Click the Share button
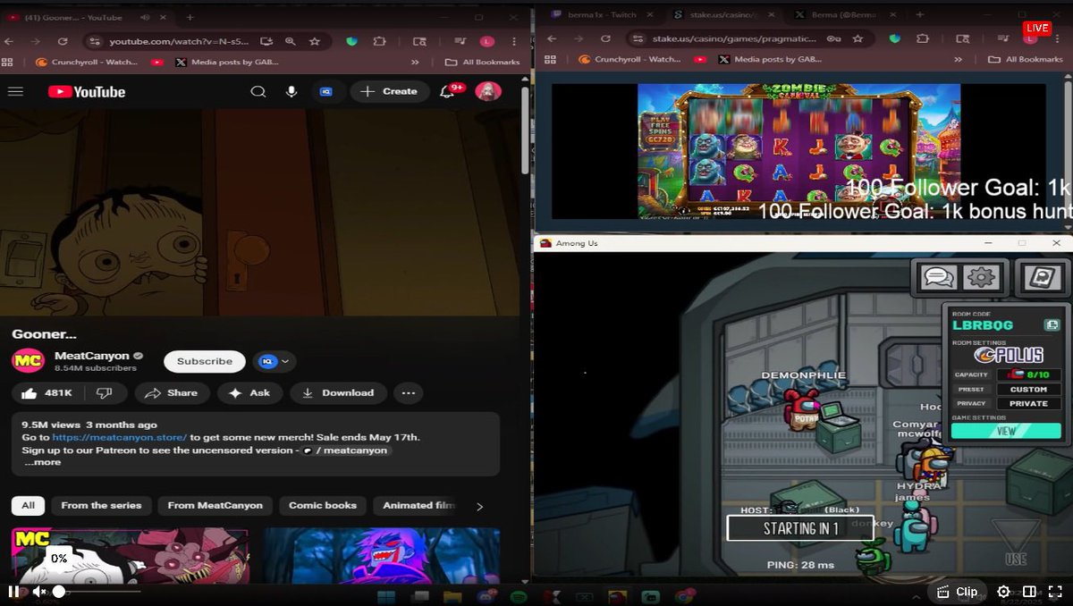Image resolution: width=1073 pixels, height=606 pixels. (171, 392)
